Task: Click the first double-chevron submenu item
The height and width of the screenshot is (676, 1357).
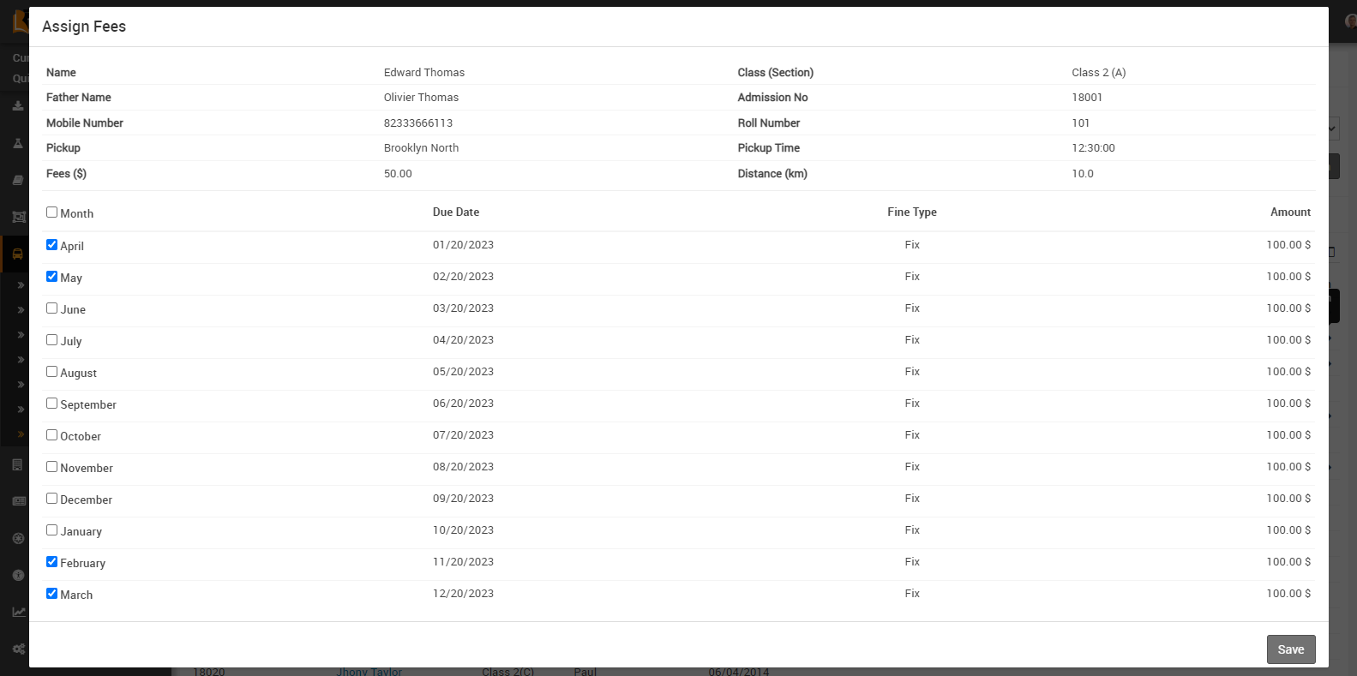Action: 21,285
